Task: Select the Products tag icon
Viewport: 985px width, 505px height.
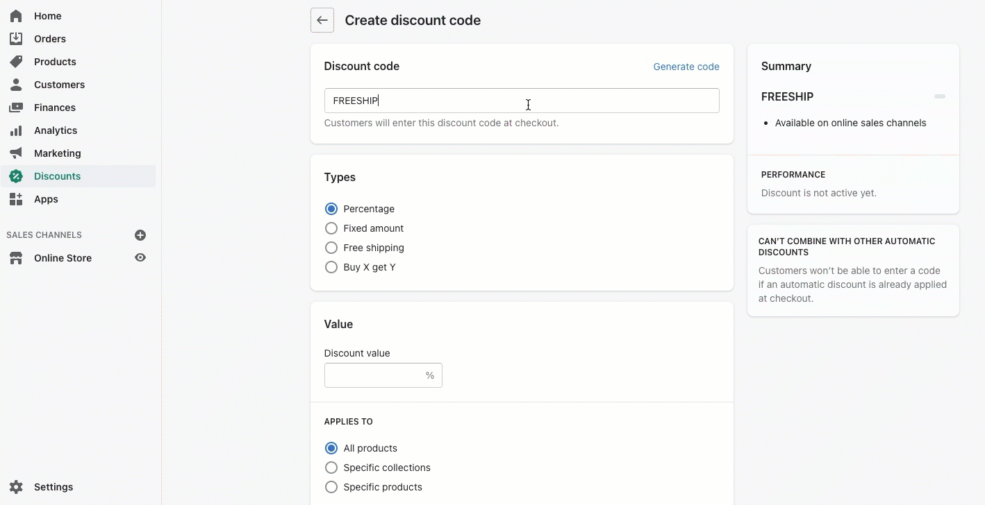Action: point(16,61)
